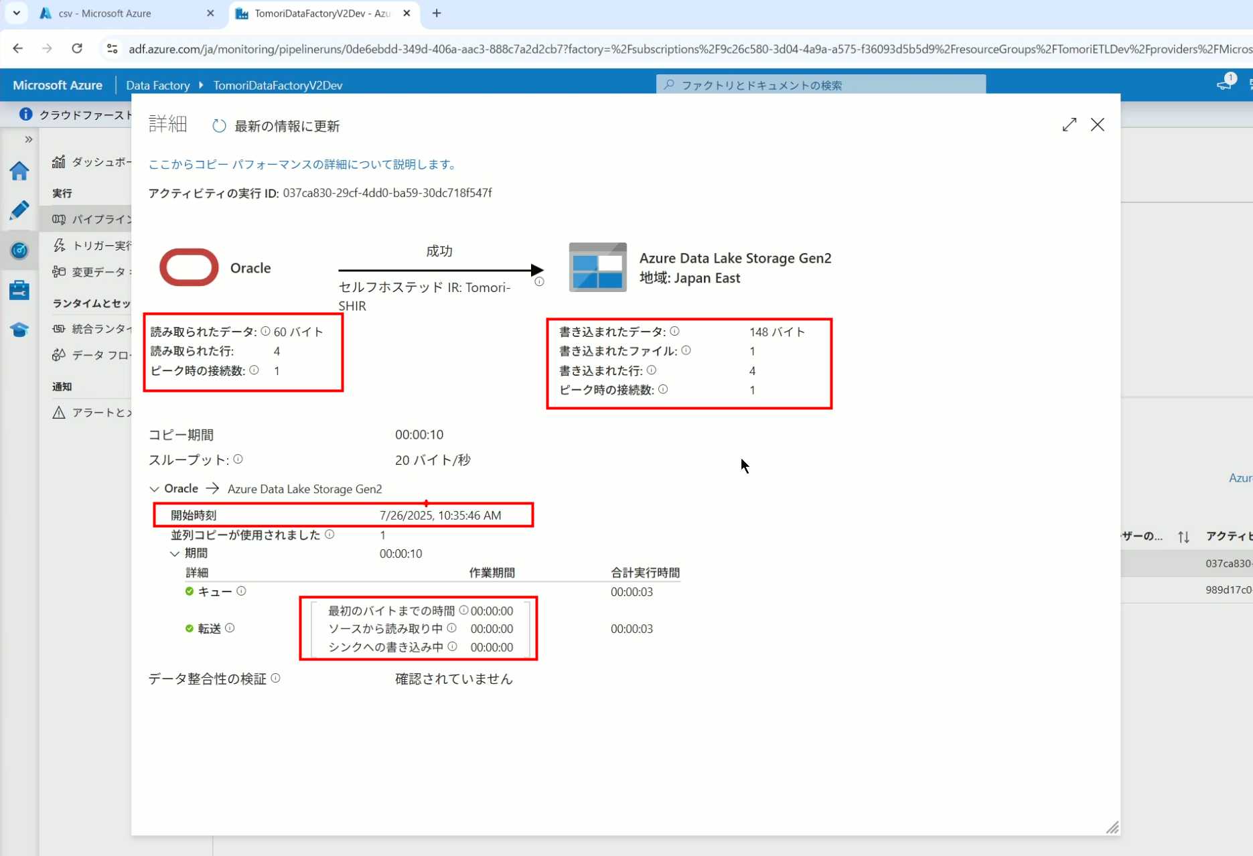
Task: Open the copy performance details link
Action: (303, 164)
